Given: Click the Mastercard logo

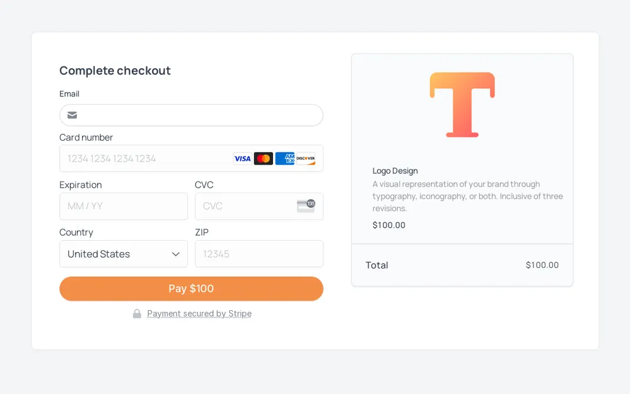Looking at the screenshot, I should (x=264, y=159).
